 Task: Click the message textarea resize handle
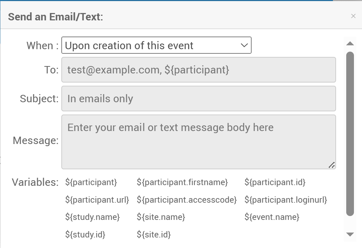[332, 165]
